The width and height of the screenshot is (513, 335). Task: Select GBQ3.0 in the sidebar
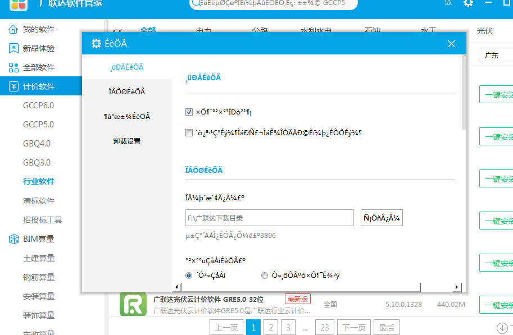[x=37, y=163]
